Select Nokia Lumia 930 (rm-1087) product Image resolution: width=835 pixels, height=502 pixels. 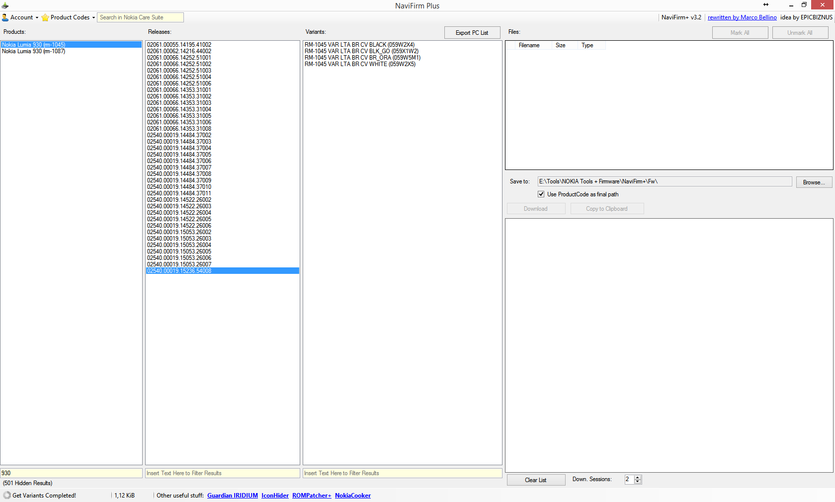click(x=71, y=51)
